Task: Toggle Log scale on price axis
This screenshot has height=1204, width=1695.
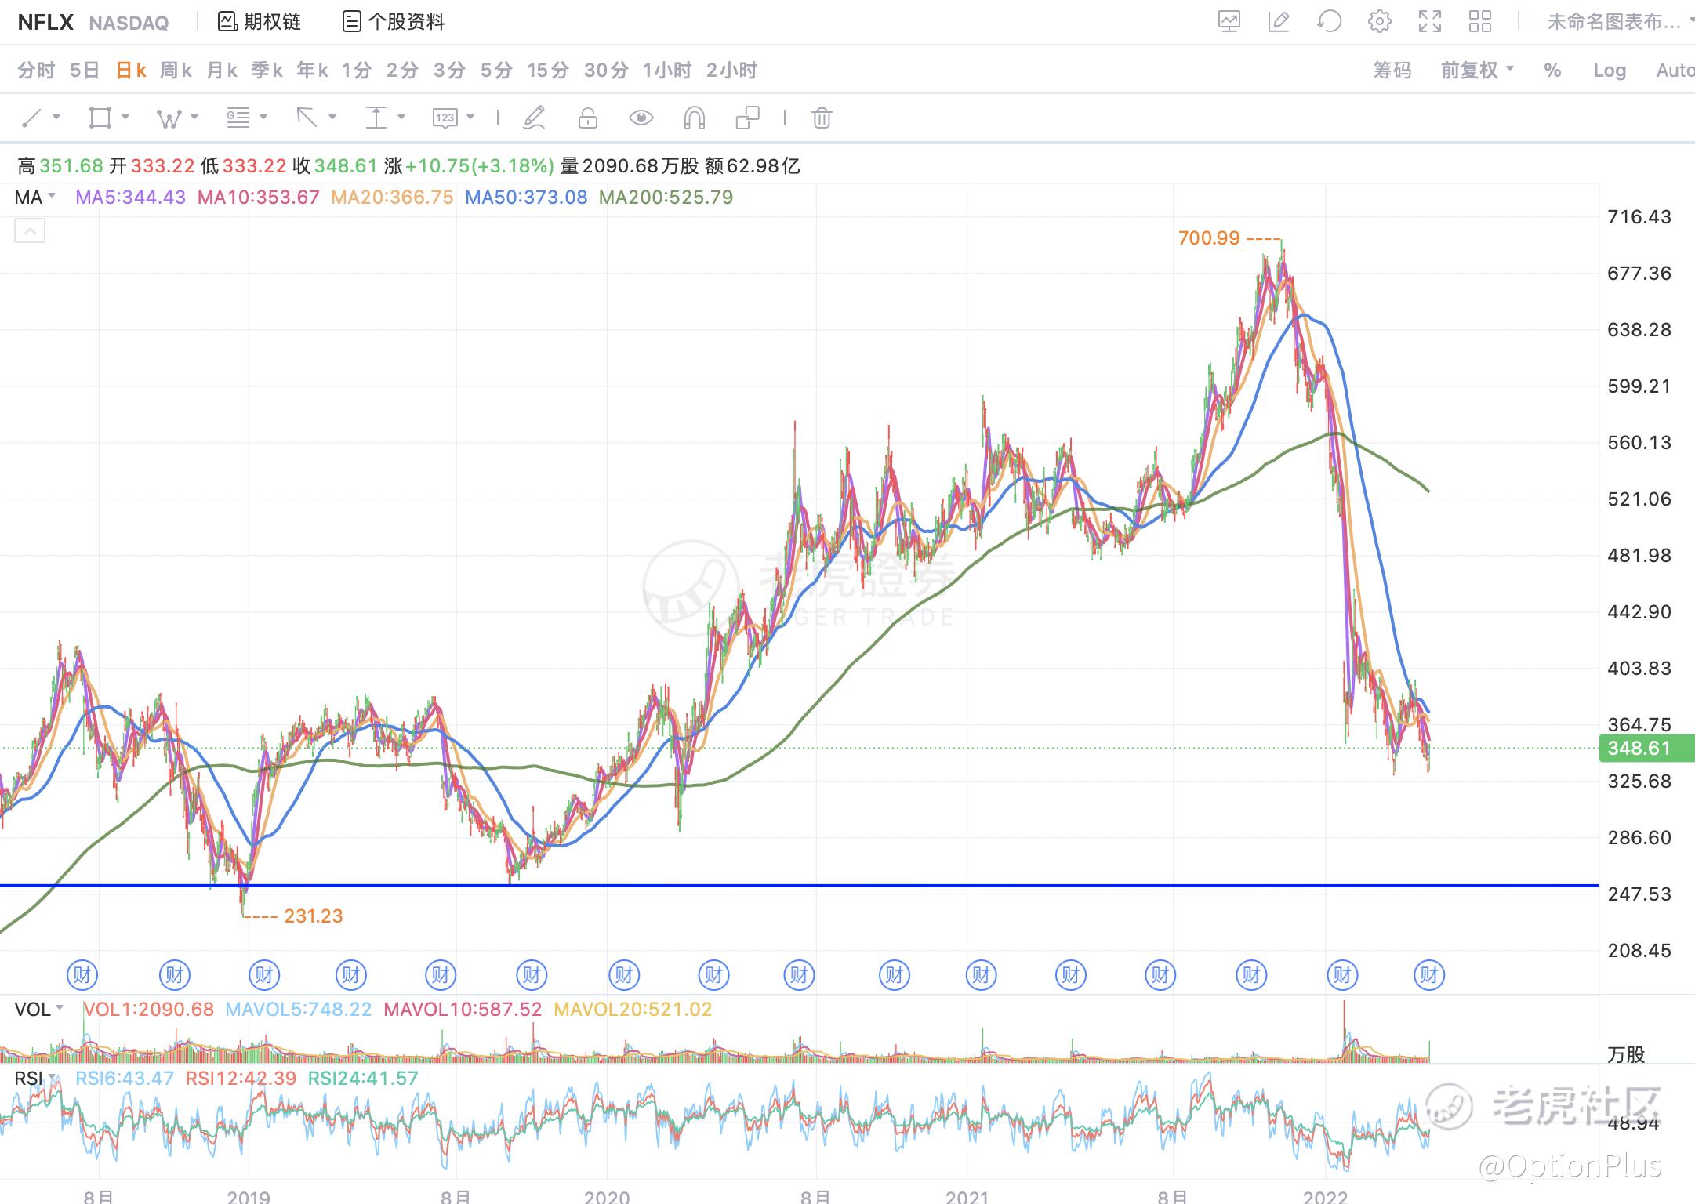Action: click(1609, 71)
